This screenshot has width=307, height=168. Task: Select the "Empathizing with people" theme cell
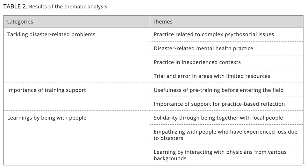pos(225,135)
